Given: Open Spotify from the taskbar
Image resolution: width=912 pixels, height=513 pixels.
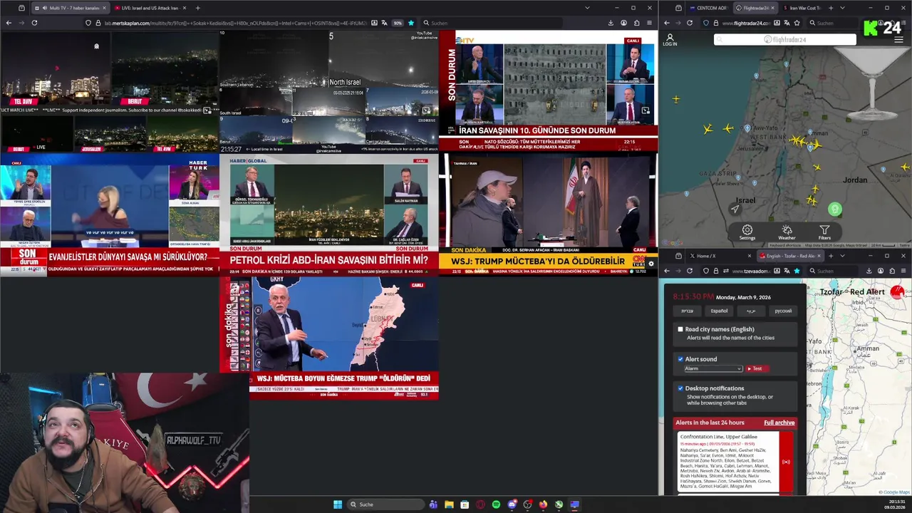Looking at the screenshot, I should click(496, 504).
